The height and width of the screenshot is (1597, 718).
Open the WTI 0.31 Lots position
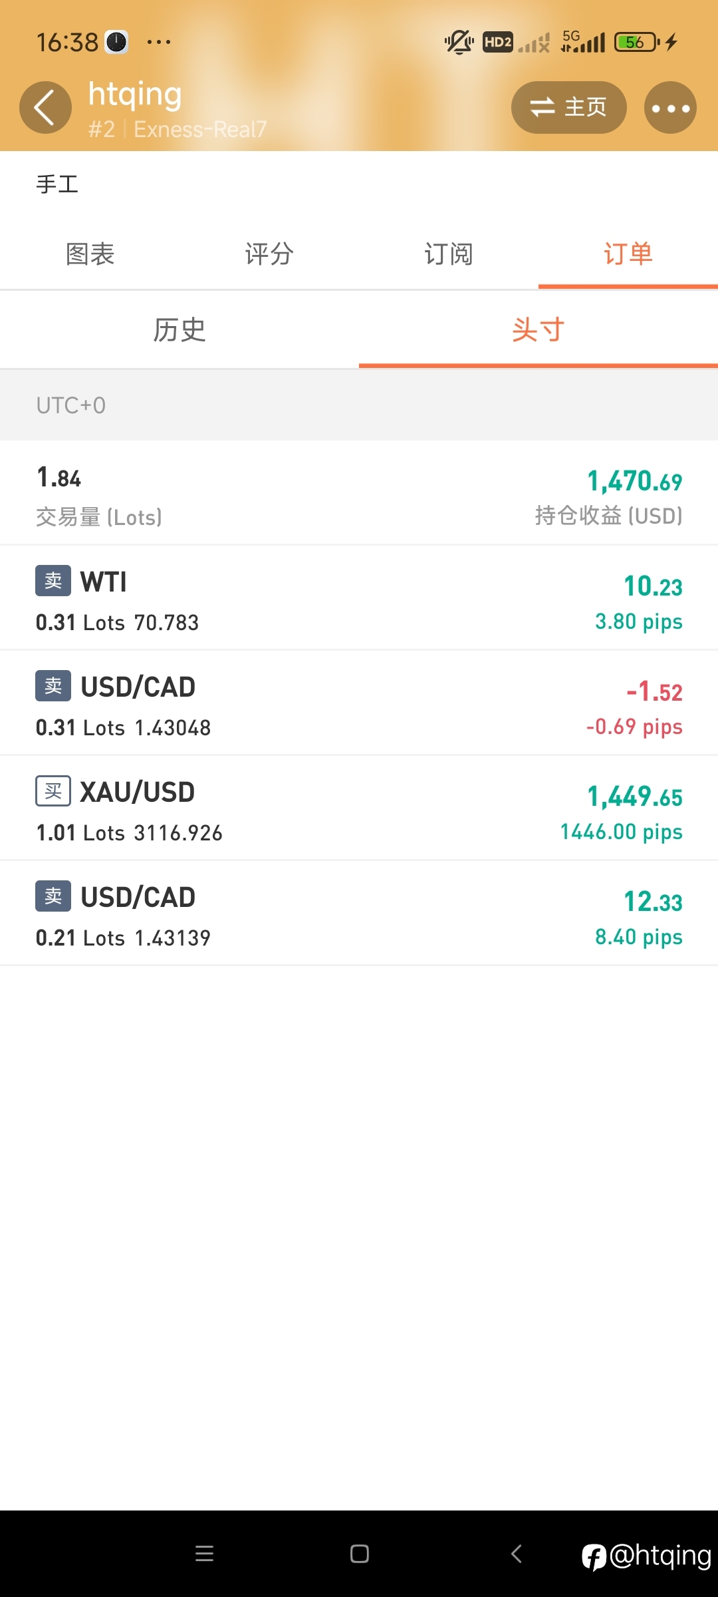tap(359, 598)
